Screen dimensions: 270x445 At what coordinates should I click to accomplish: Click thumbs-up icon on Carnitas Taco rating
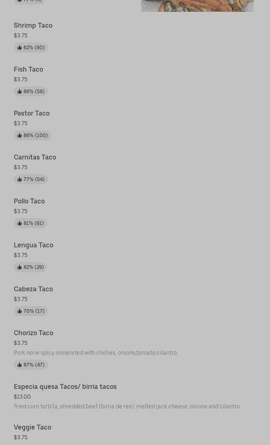tap(20, 179)
